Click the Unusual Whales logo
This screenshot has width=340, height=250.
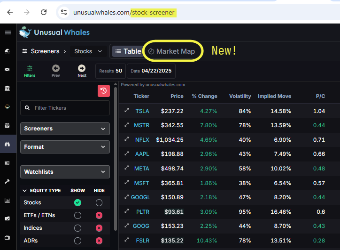tap(54, 32)
